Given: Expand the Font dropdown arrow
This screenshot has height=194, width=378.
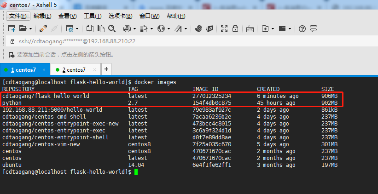Looking at the screenshot, I should [186, 29].
